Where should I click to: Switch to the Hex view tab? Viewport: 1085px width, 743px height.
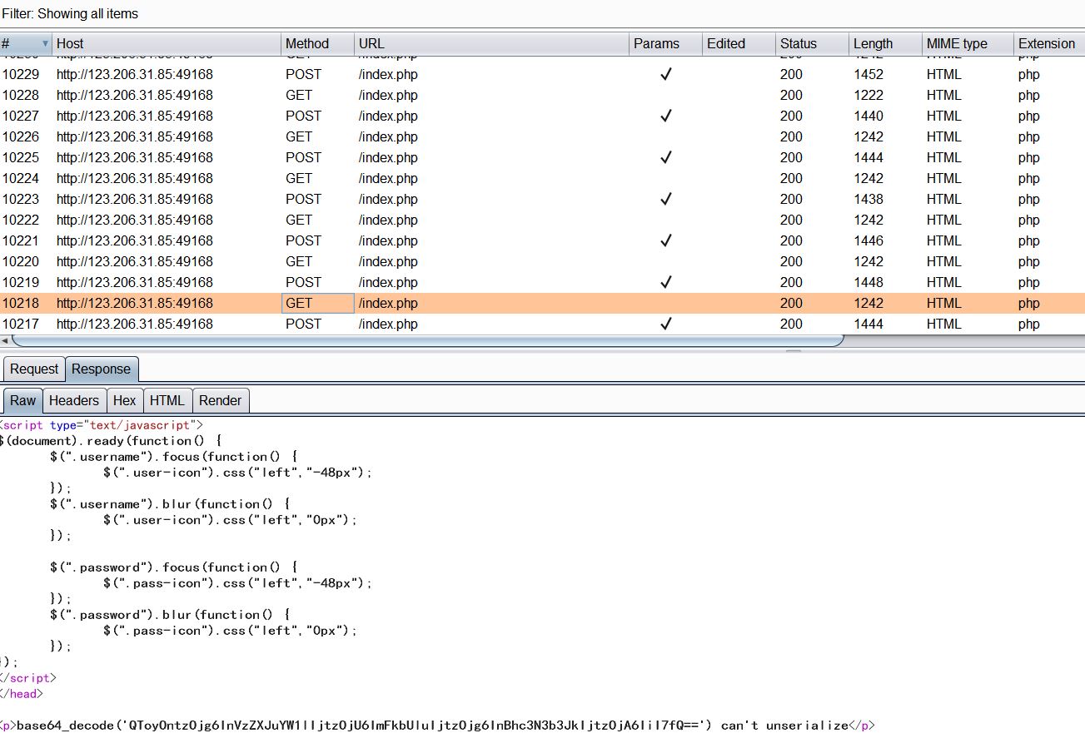coord(124,400)
